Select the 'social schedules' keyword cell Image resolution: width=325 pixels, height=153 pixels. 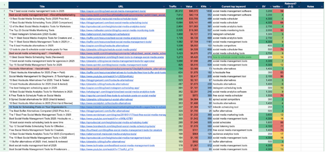(235, 122)
